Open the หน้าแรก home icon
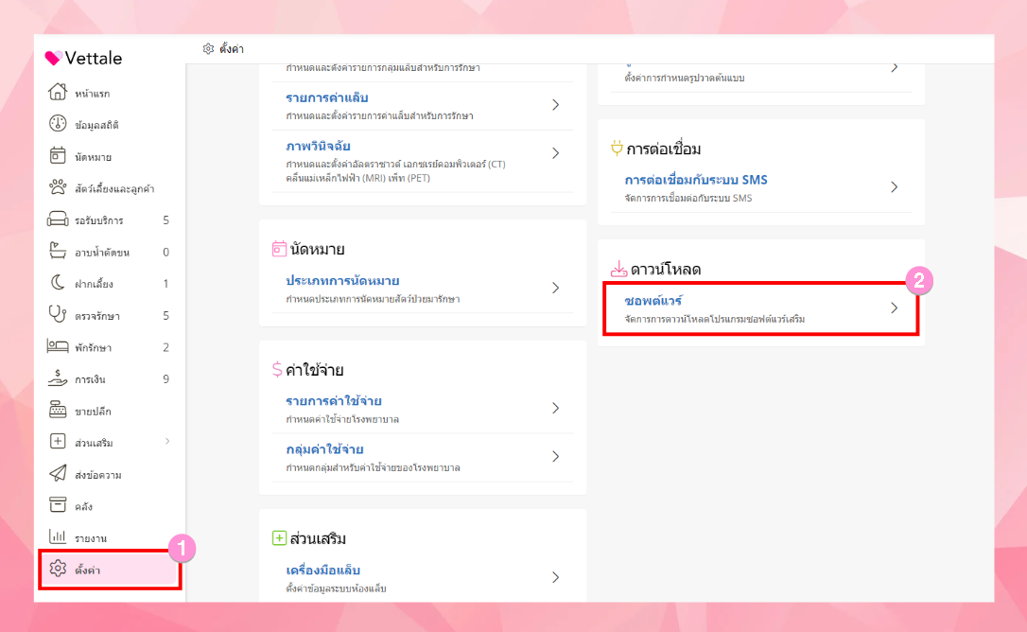 pyautogui.click(x=58, y=92)
